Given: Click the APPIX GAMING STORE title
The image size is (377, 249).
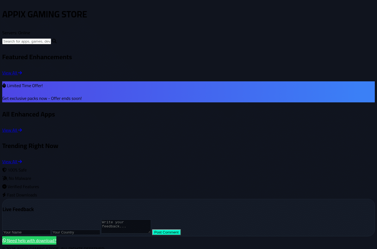Looking at the screenshot, I should [44, 14].
